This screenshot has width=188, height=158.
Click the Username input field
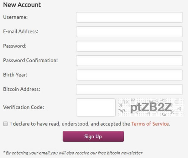(129, 18)
